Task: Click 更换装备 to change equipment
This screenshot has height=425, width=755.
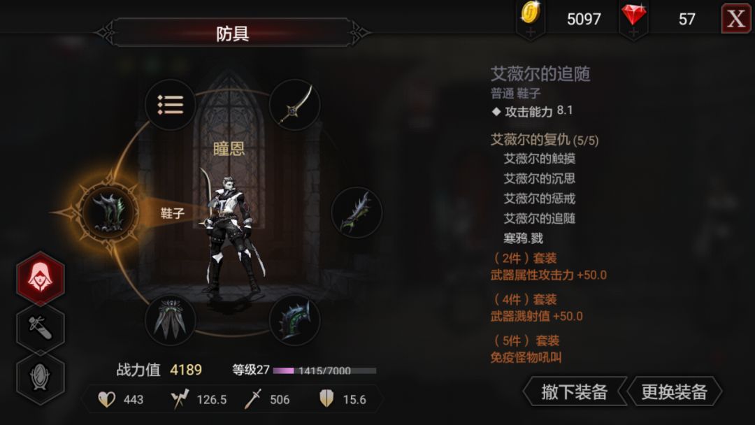Action: click(x=674, y=391)
